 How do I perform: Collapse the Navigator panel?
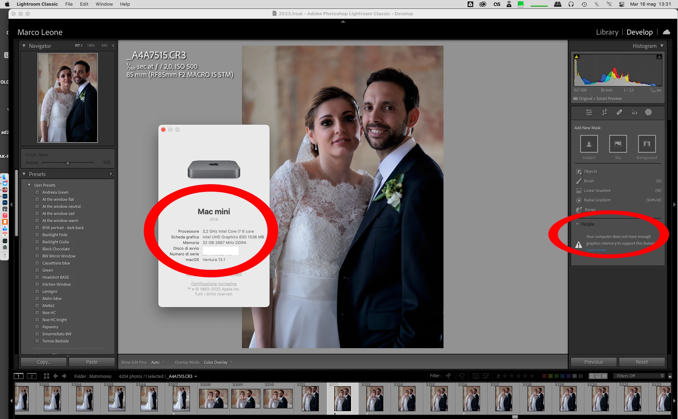point(24,46)
